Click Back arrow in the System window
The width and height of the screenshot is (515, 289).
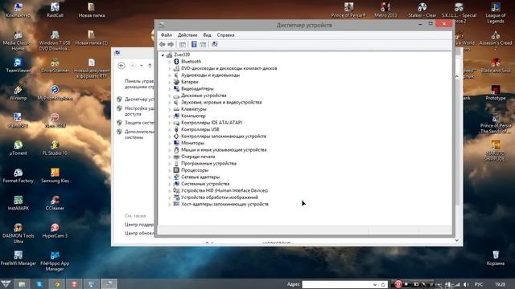point(122,66)
